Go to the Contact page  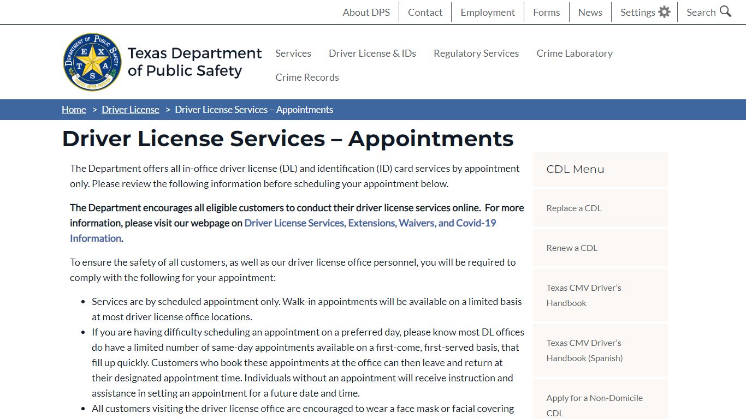tap(425, 12)
